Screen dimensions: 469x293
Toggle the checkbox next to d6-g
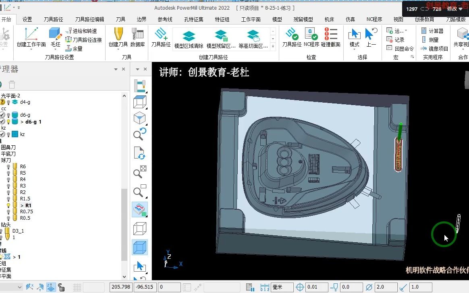[2, 114]
